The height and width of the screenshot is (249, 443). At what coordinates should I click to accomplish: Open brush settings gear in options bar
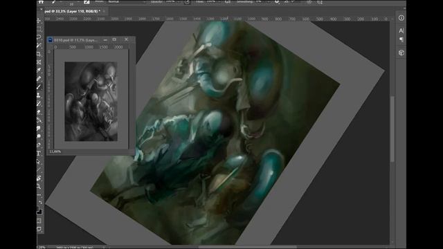(277, 1)
